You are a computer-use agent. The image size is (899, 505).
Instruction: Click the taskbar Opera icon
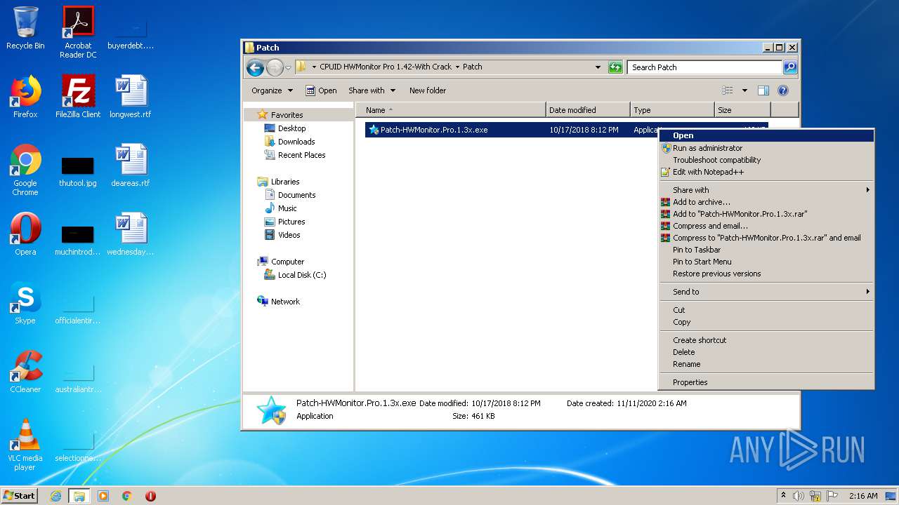pyautogui.click(x=150, y=496)
